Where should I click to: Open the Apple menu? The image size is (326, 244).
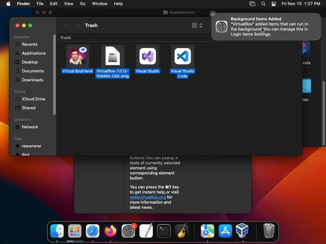click(8, 4)
